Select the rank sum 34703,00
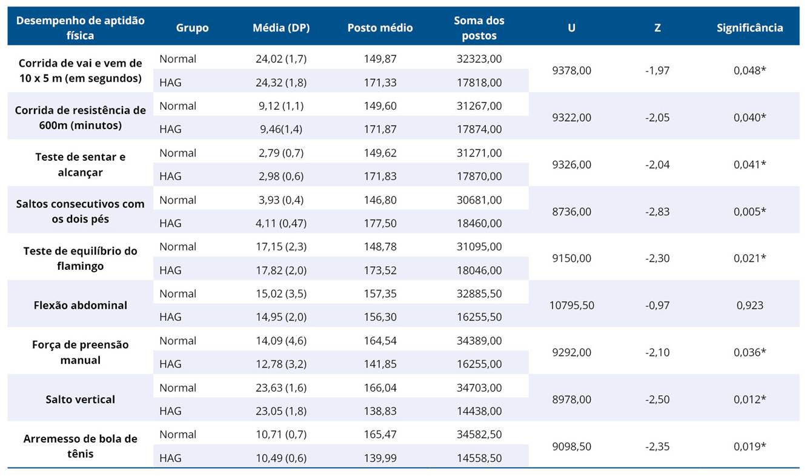The height and width of the screenshot is (476, 810). 479,388
